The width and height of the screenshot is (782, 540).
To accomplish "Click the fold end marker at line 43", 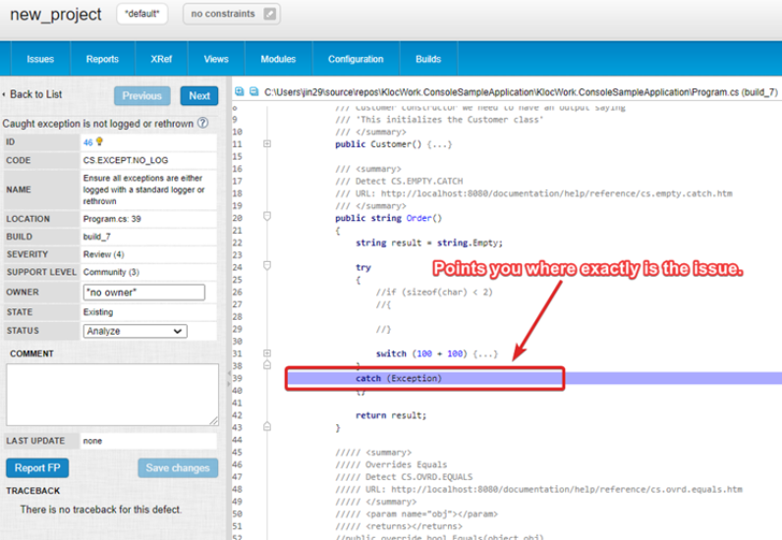I will click(267, 426).
